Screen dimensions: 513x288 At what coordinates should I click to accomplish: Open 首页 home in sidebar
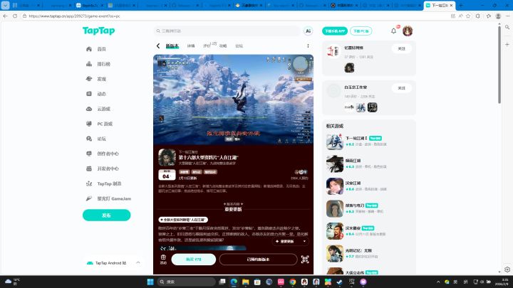(101, 49)
